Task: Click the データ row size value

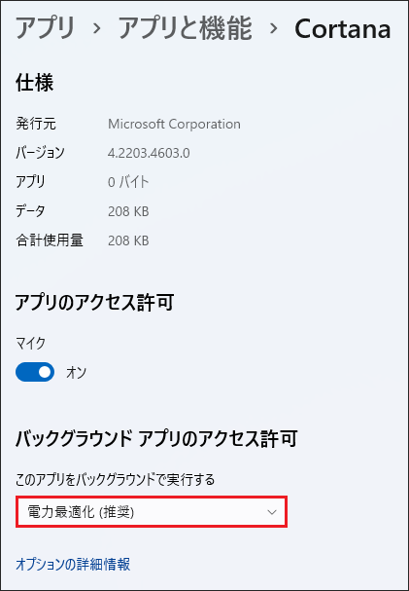Action: [x=128, y=211]
